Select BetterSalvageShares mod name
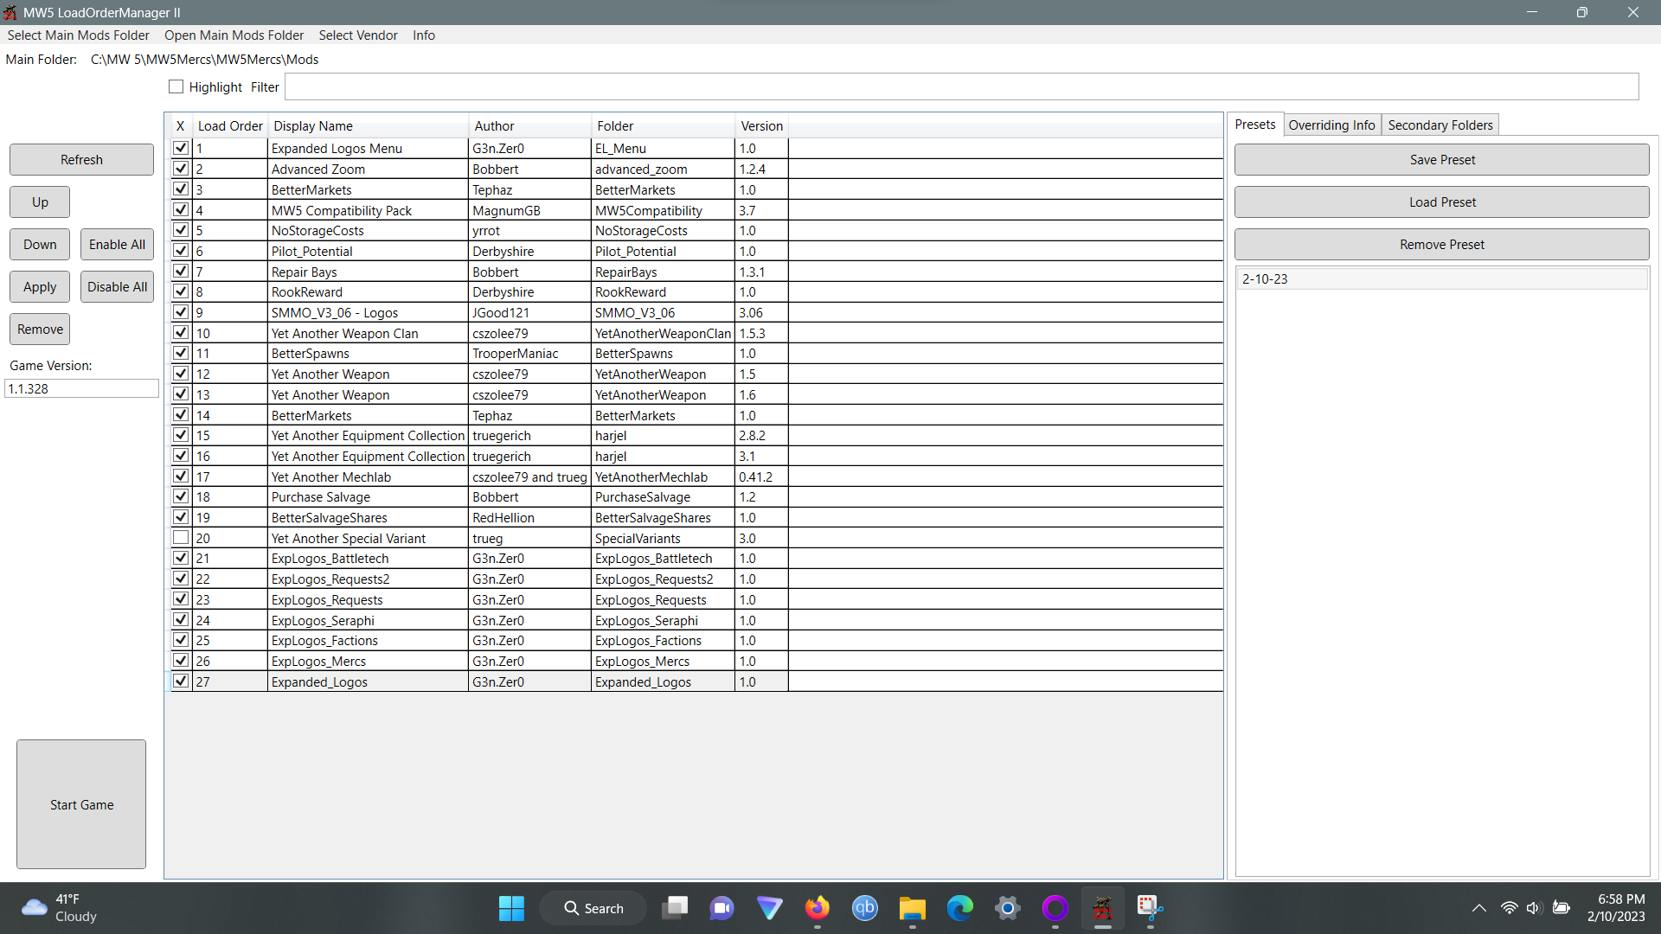Image resolution: width=1661 pixels, height=934 pixels. pos(330,517)
